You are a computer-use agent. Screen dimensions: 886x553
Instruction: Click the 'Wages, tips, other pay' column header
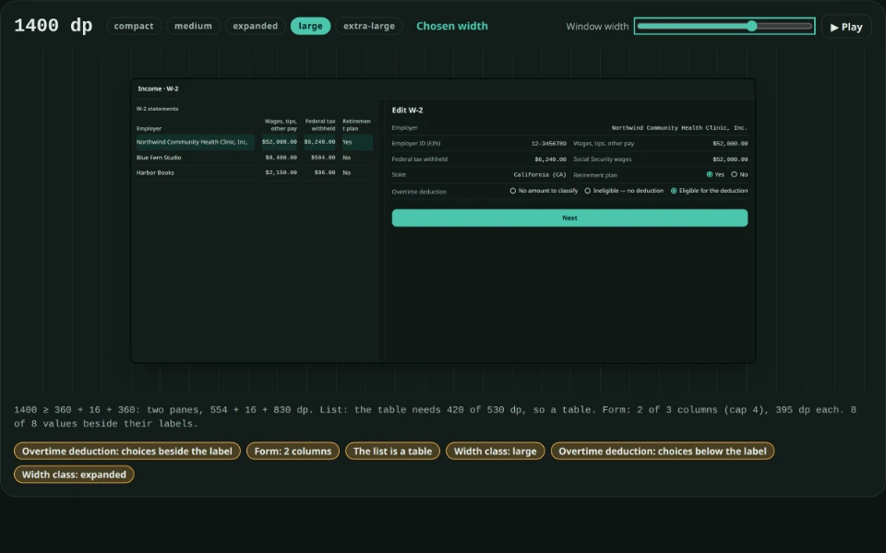pos(281,124)
